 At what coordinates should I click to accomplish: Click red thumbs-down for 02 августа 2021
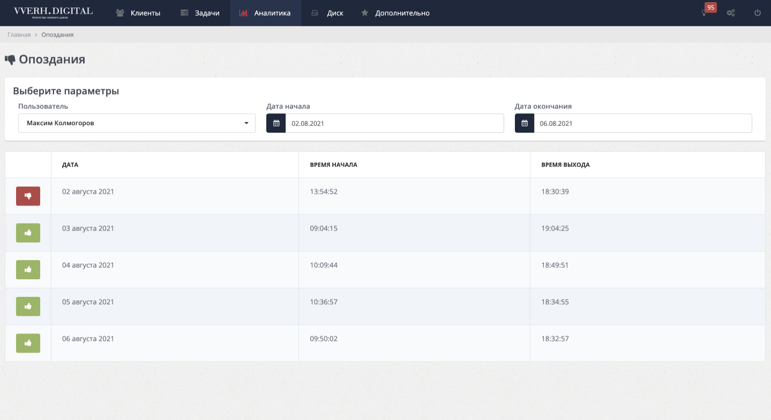click(x=28, y=196)
